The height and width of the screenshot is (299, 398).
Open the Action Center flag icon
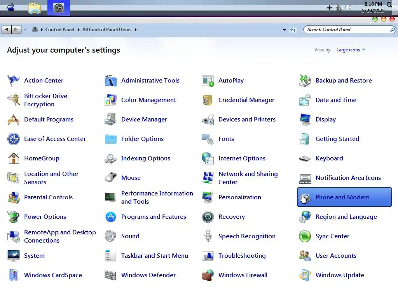tap(14, 81)
